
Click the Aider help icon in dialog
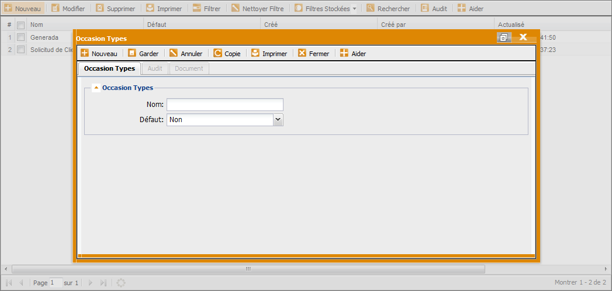(344, 53)
